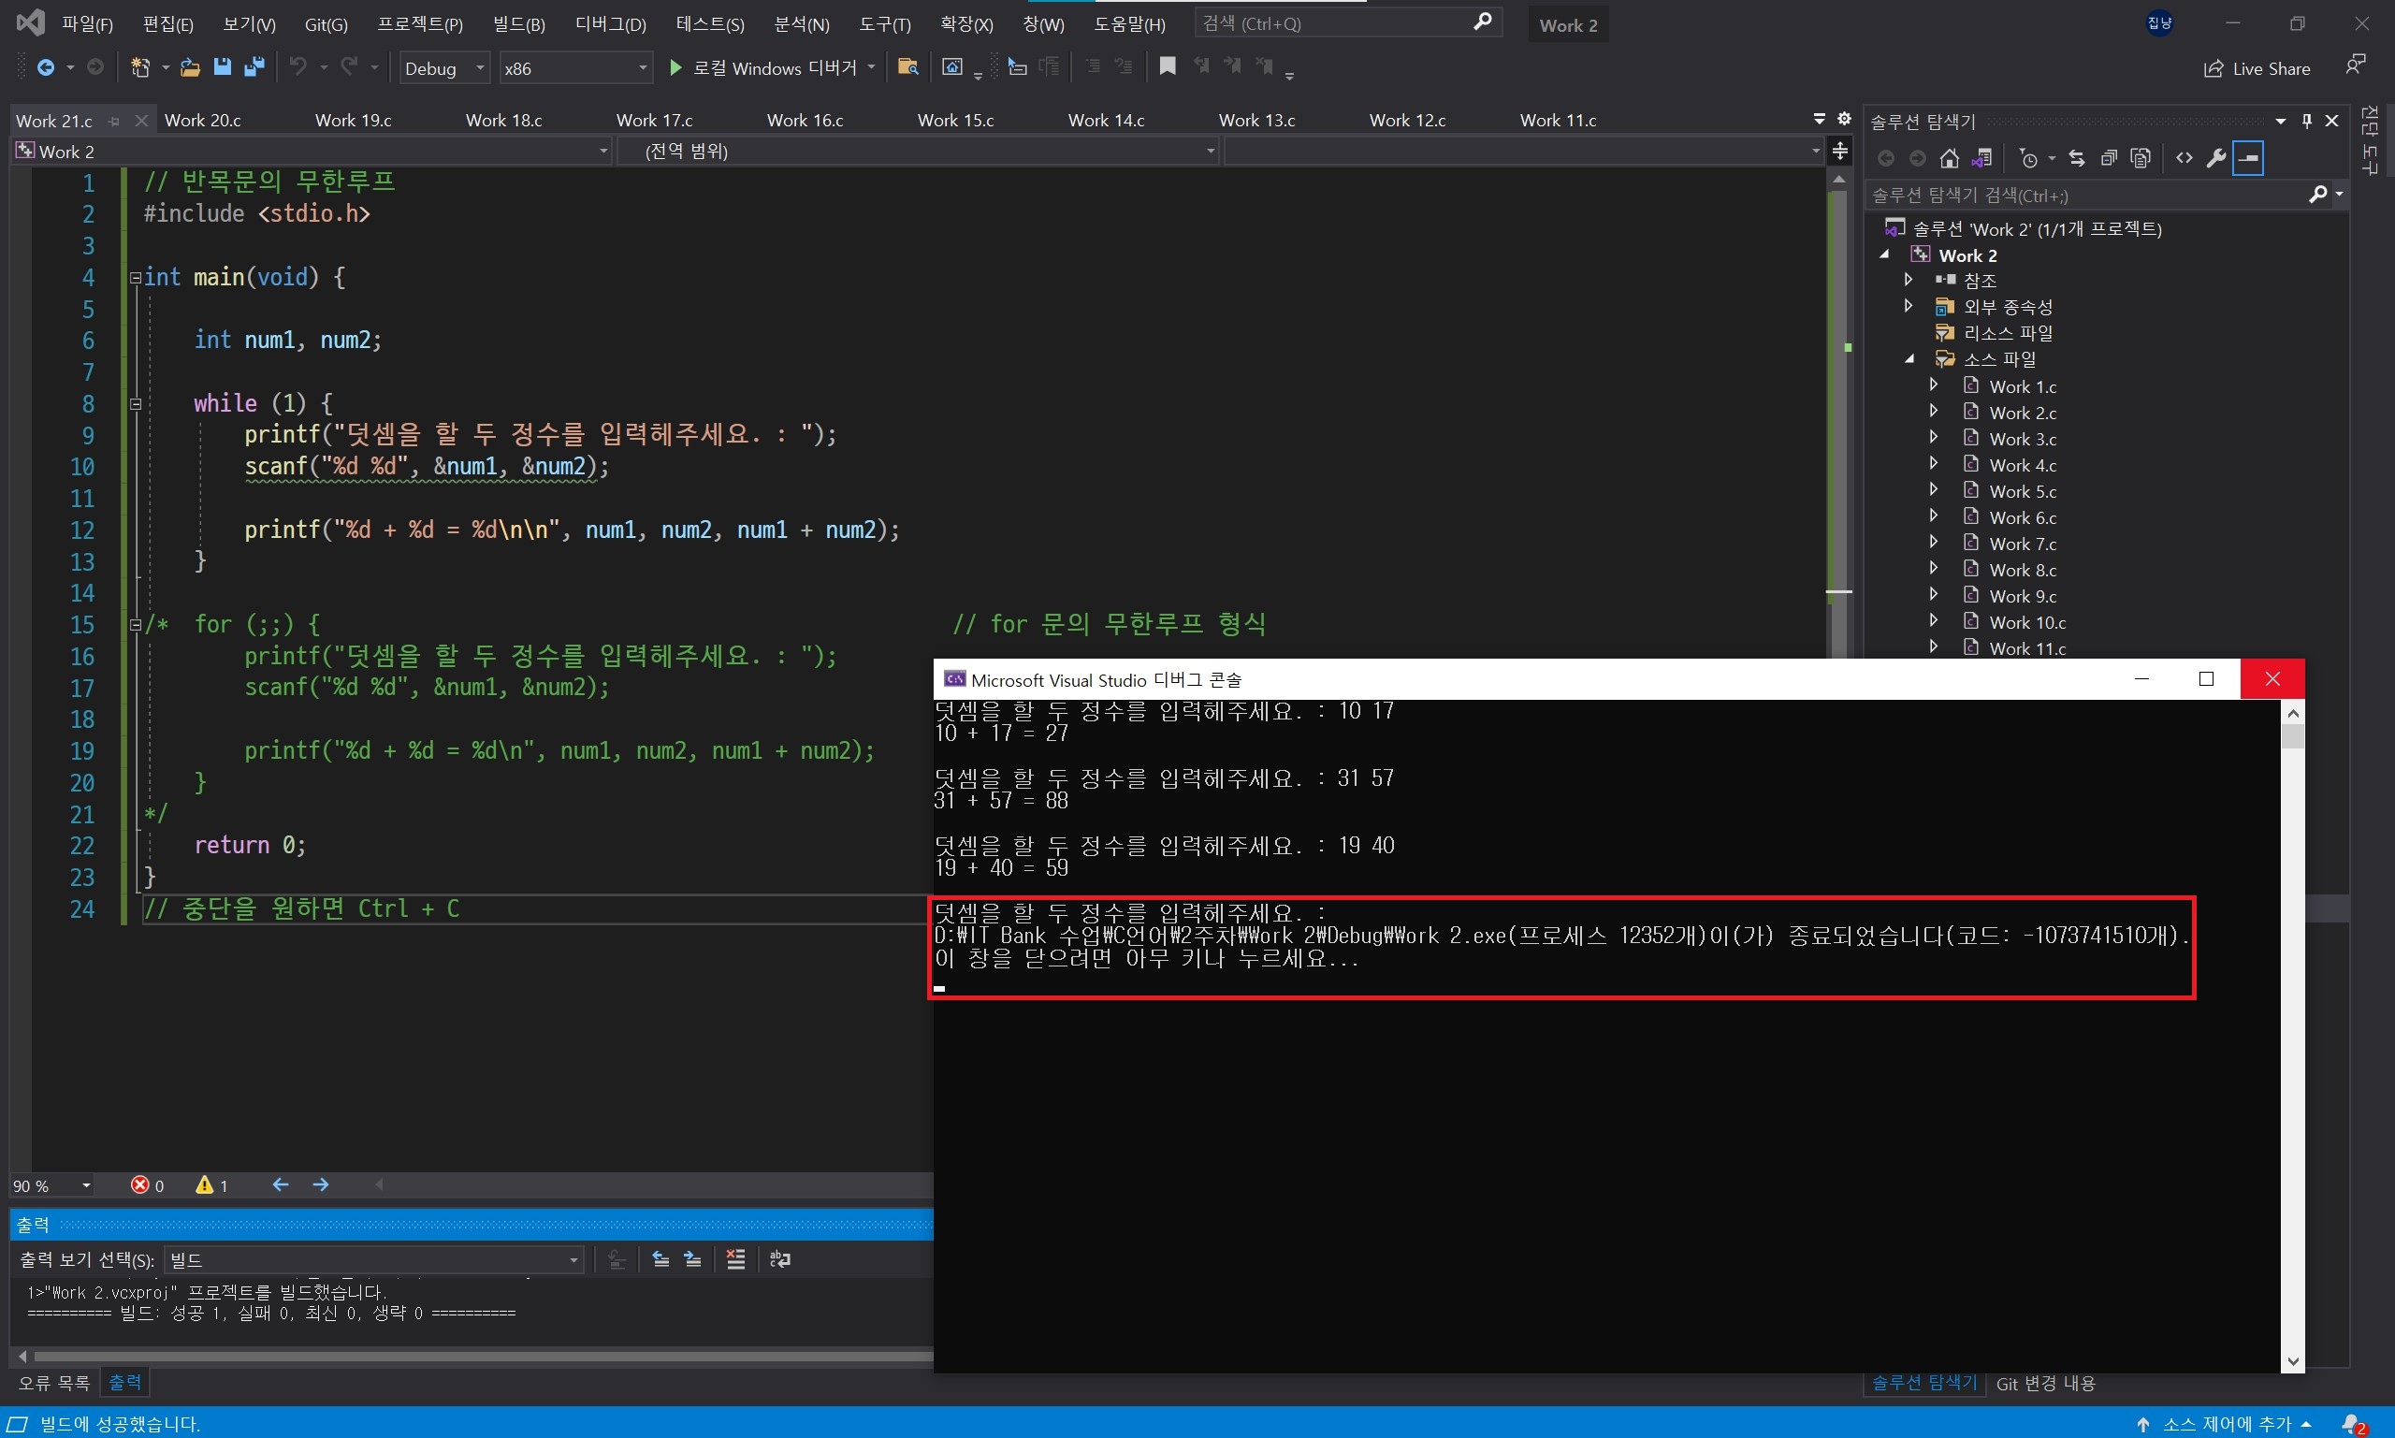Toggle bookmark with the bookmark icon
Viewport: 2395px width, 1438px height.
[x=1168, y=65]
